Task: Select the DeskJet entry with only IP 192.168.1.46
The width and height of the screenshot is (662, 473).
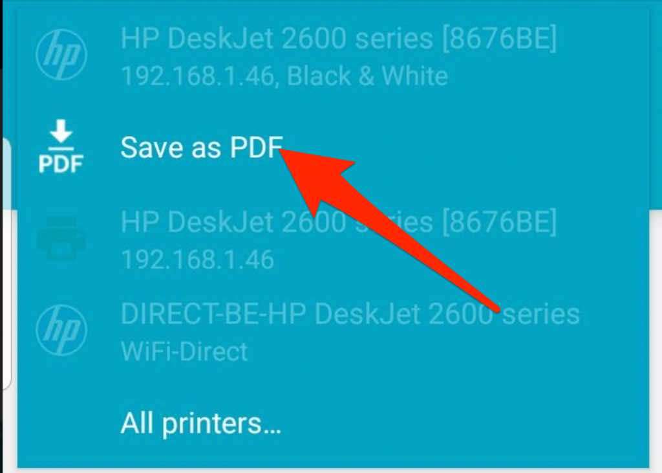Action: click(333, 239)
